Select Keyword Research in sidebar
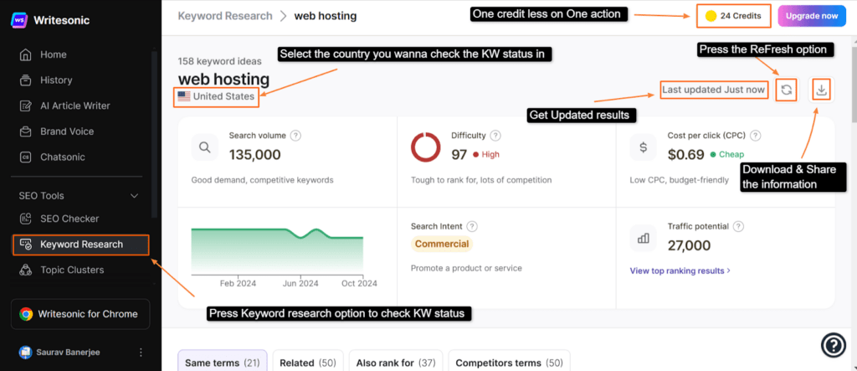The image size is (857, 371). pyautogui.click(x=80, y=245)
